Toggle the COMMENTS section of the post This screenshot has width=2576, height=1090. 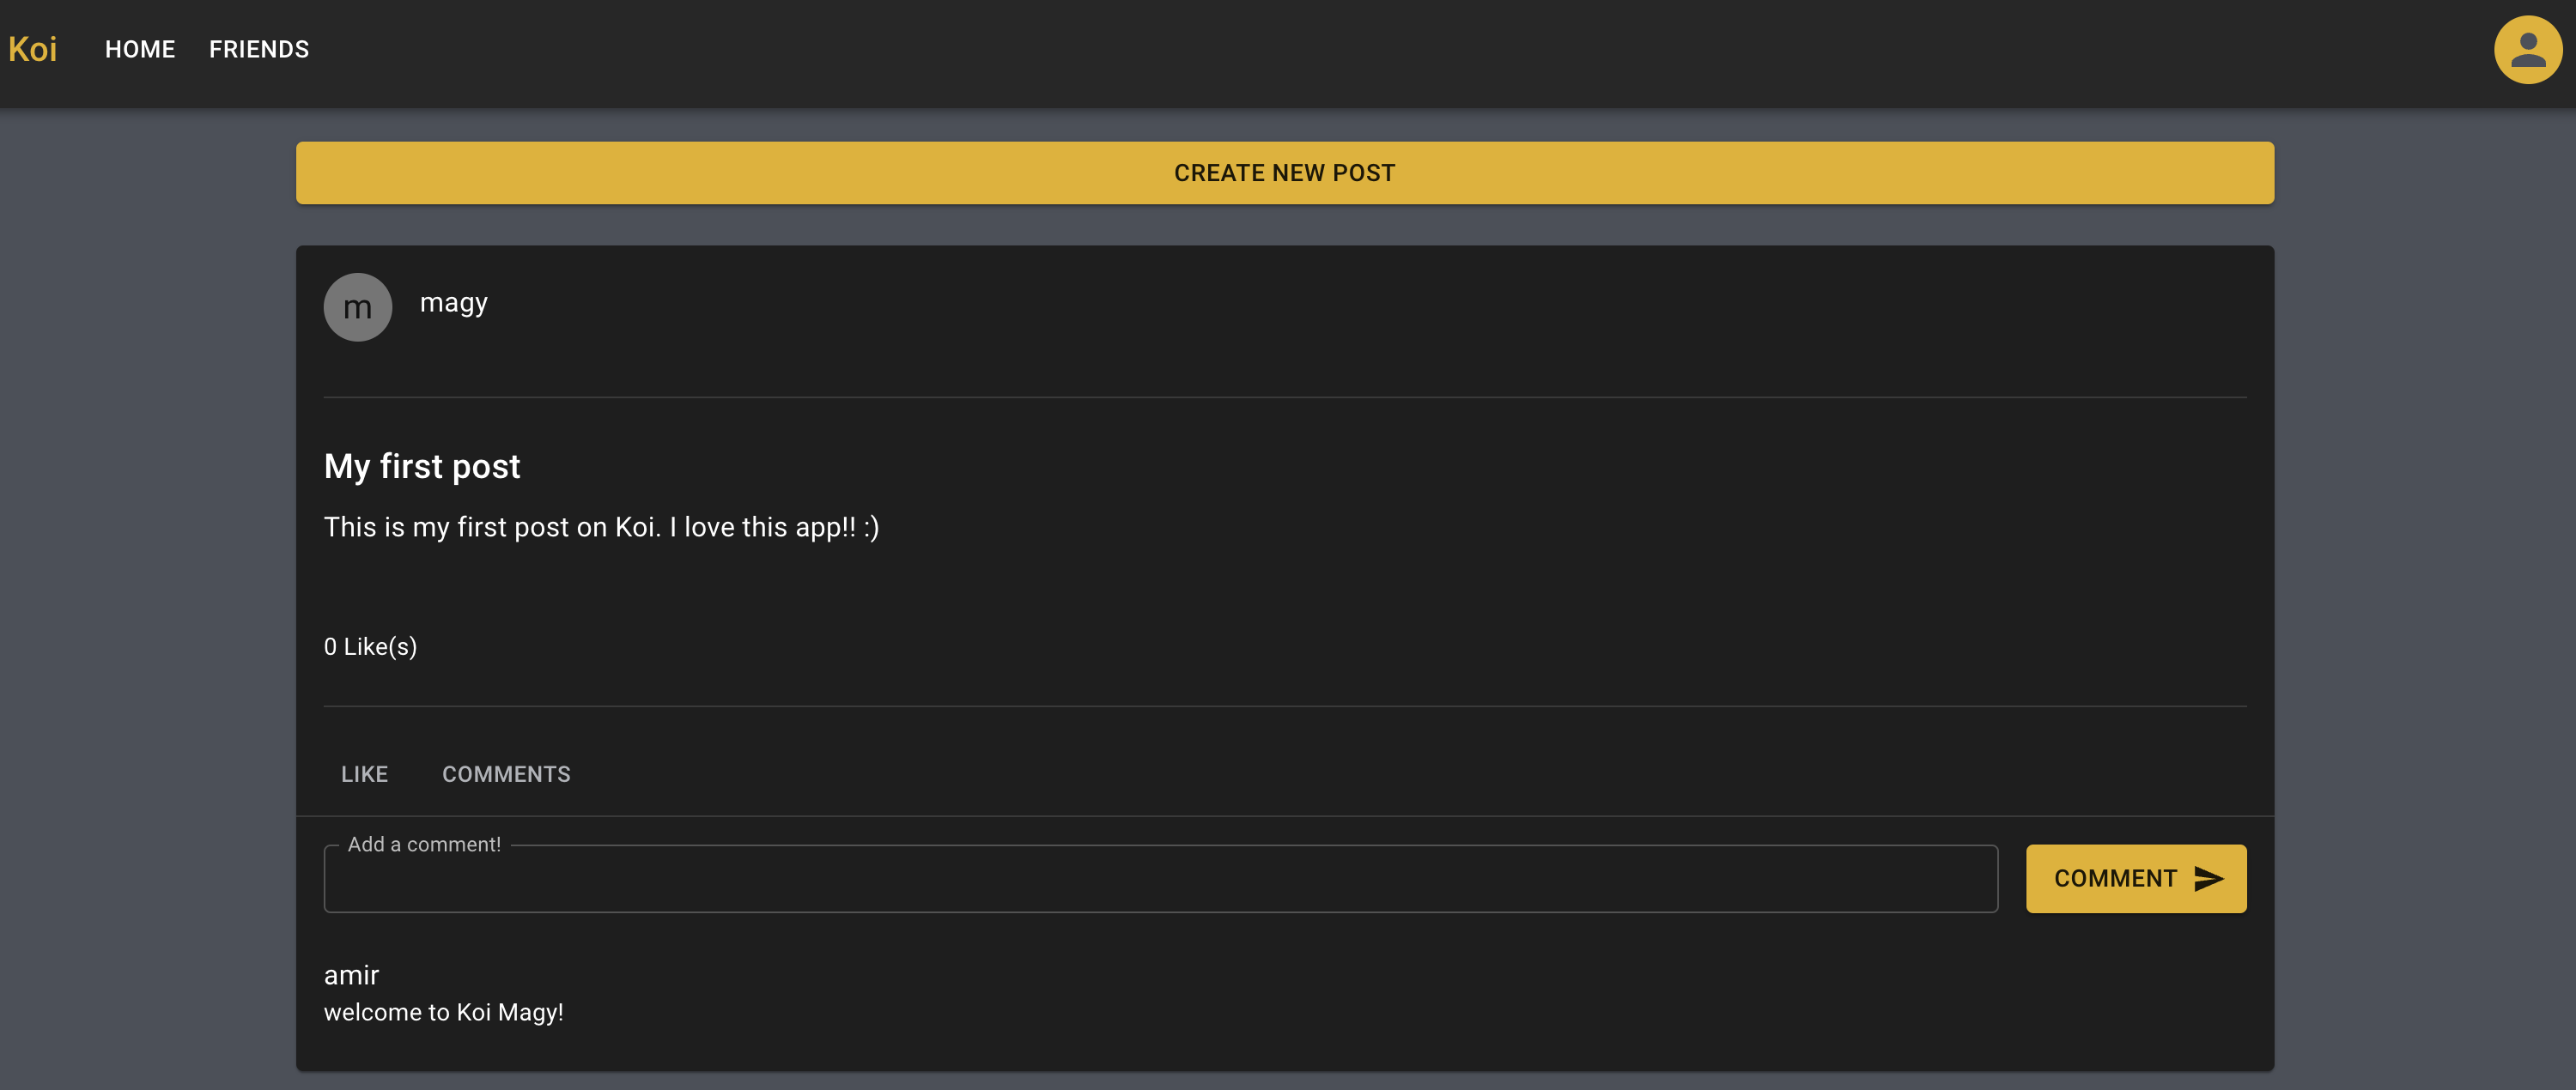point(506,774)
